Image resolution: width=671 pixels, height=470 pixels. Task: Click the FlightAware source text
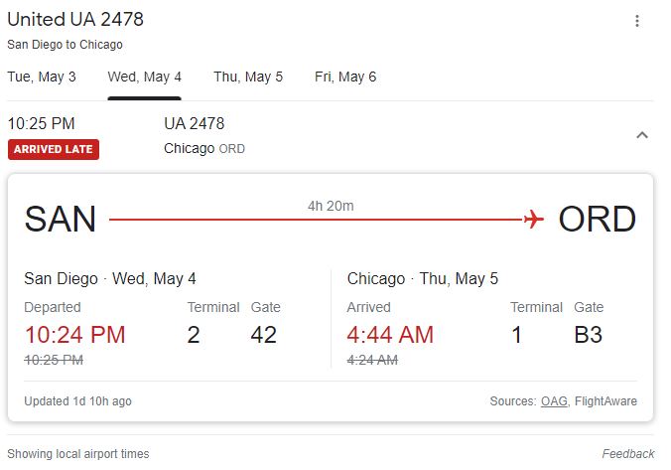click(x=605, y=401)
